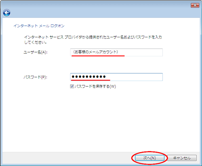Click the window title bar area
202x166 pixels.
click(x=94, y=5)
